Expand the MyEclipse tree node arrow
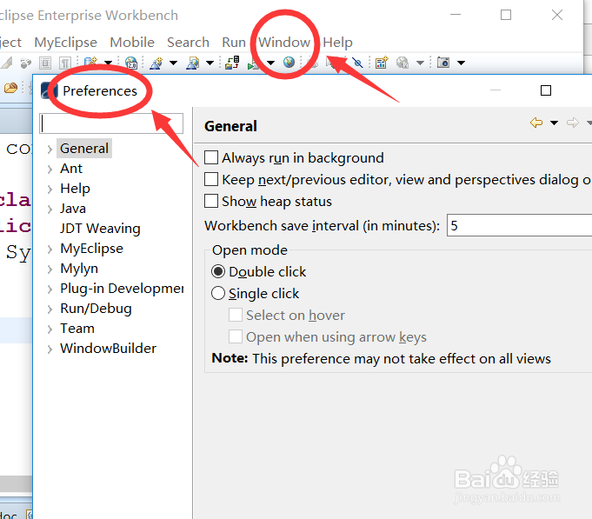Viewport: 592px width, 519px height. (x=50, y=250)
